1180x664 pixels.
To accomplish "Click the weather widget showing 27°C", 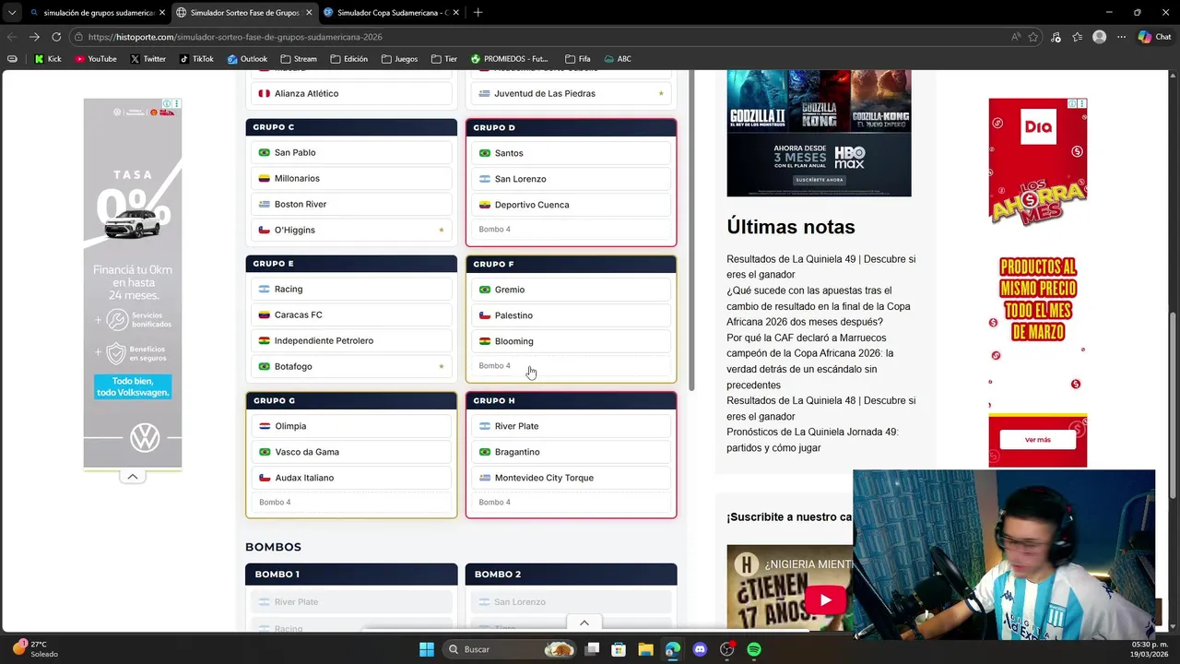I will tap(37, 648).
